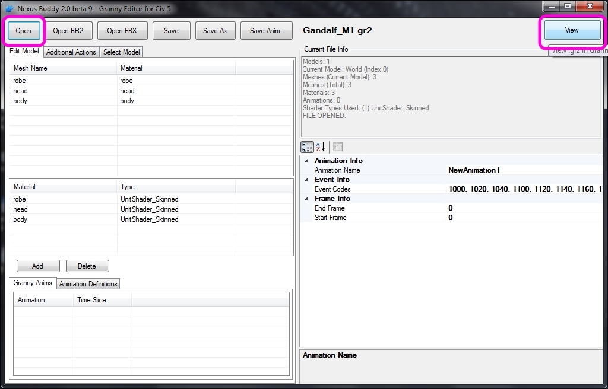Select body in the Mesh Name list
The image size is (608, 389).
point(20,101)
